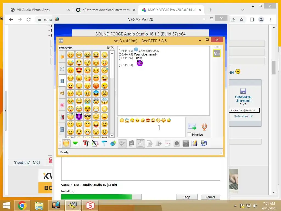281x211 pixels.
Task: Insert the medical mask face emoji
Action: (96, 109)
